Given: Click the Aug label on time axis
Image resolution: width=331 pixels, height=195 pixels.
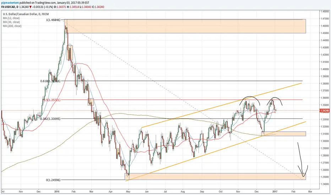Looking at the screenshot, I should click(x=183, y=191).
